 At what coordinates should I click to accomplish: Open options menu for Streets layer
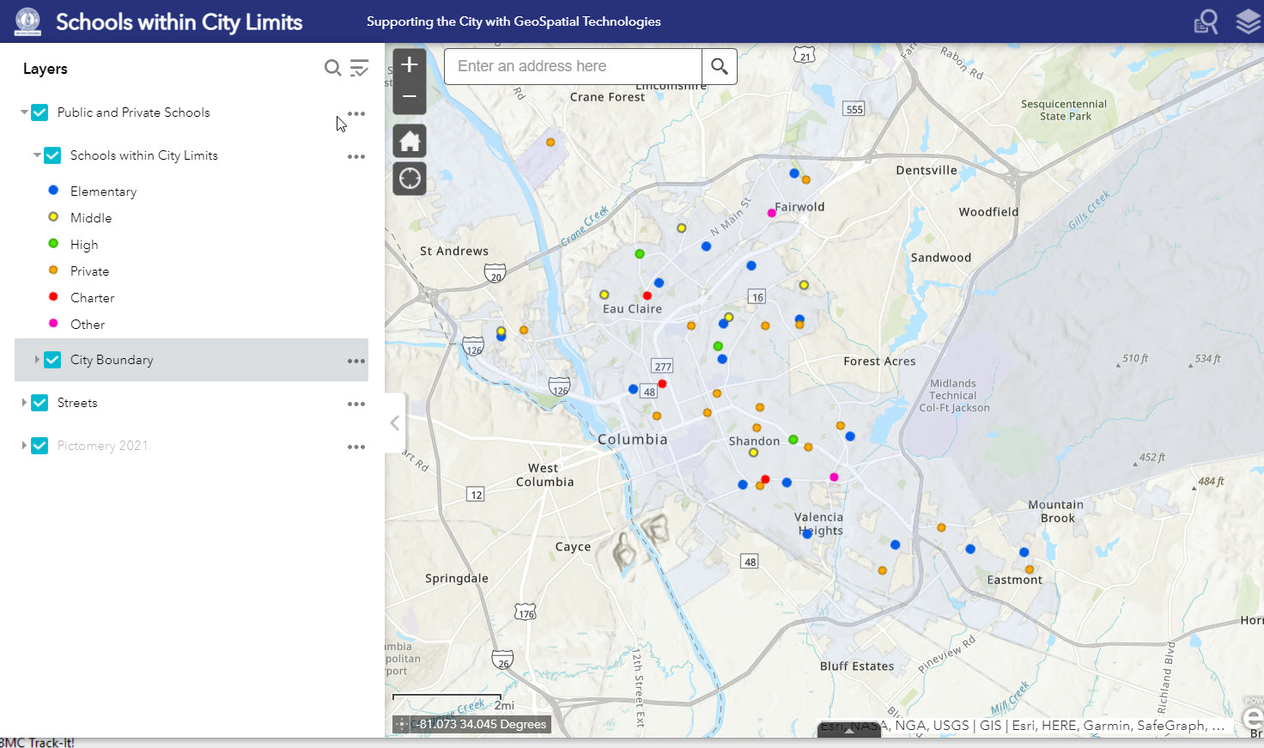coord(356,404)
